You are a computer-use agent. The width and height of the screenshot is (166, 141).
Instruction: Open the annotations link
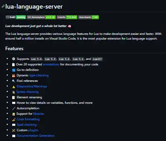tap(51, 64)
